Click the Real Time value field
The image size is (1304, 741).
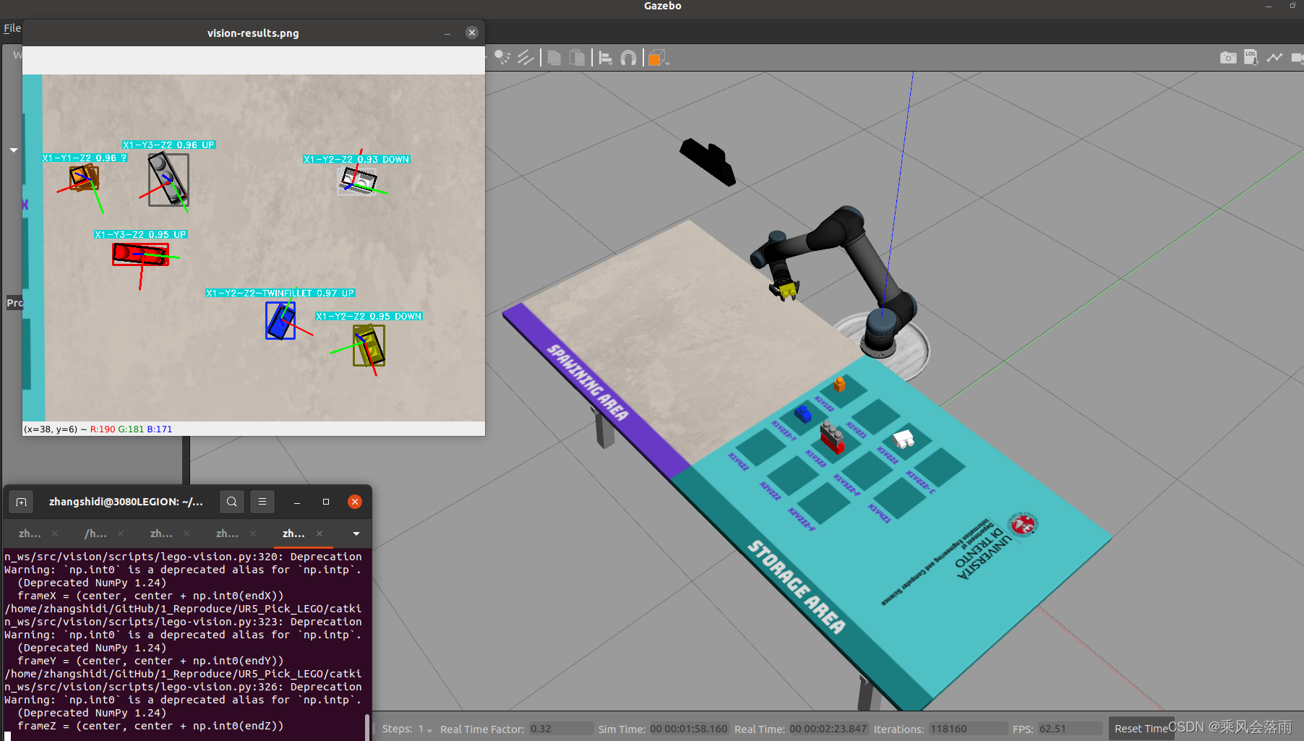[x=828, y=729]
